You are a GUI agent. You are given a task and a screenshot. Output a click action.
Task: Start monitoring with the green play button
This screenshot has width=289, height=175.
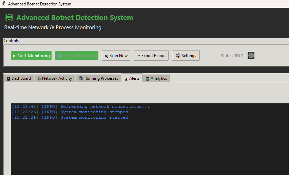pos(31,56)
